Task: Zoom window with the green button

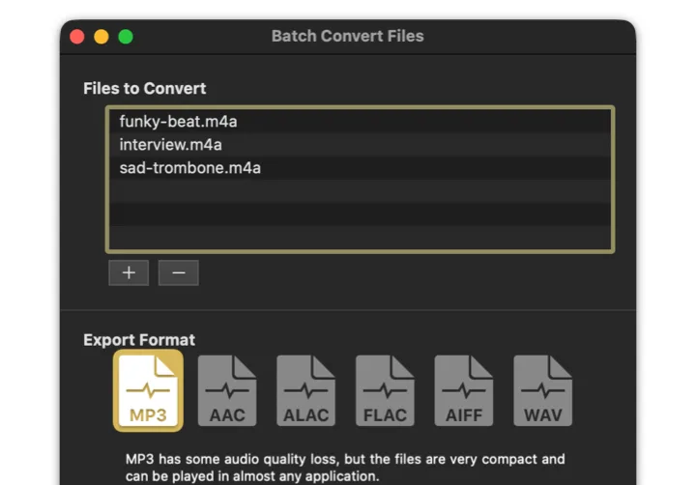Action: (126, 37)
